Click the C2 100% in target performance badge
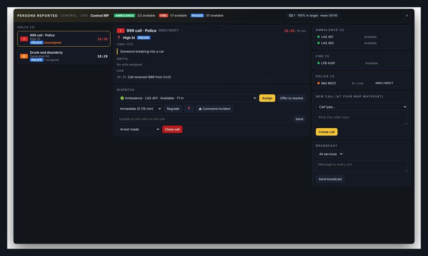The image size is (428, 256). pos(313,16)
